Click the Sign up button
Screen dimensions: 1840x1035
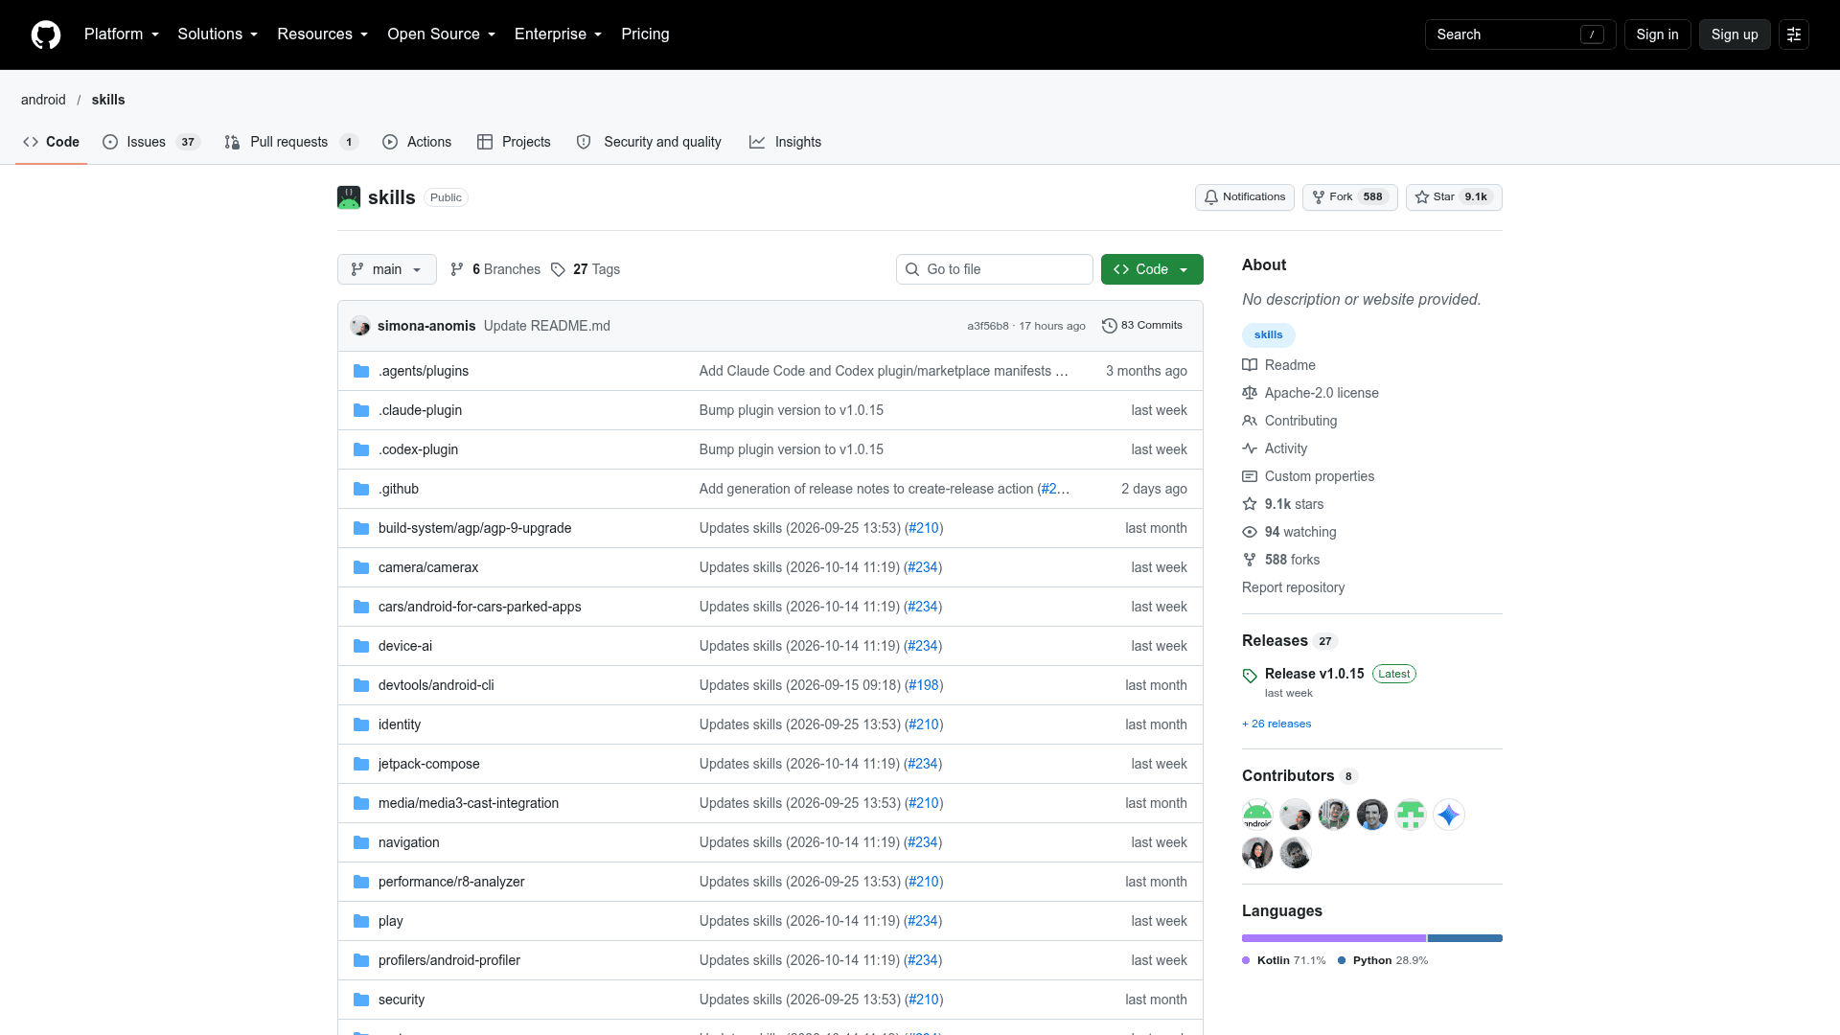point(1735,34)
